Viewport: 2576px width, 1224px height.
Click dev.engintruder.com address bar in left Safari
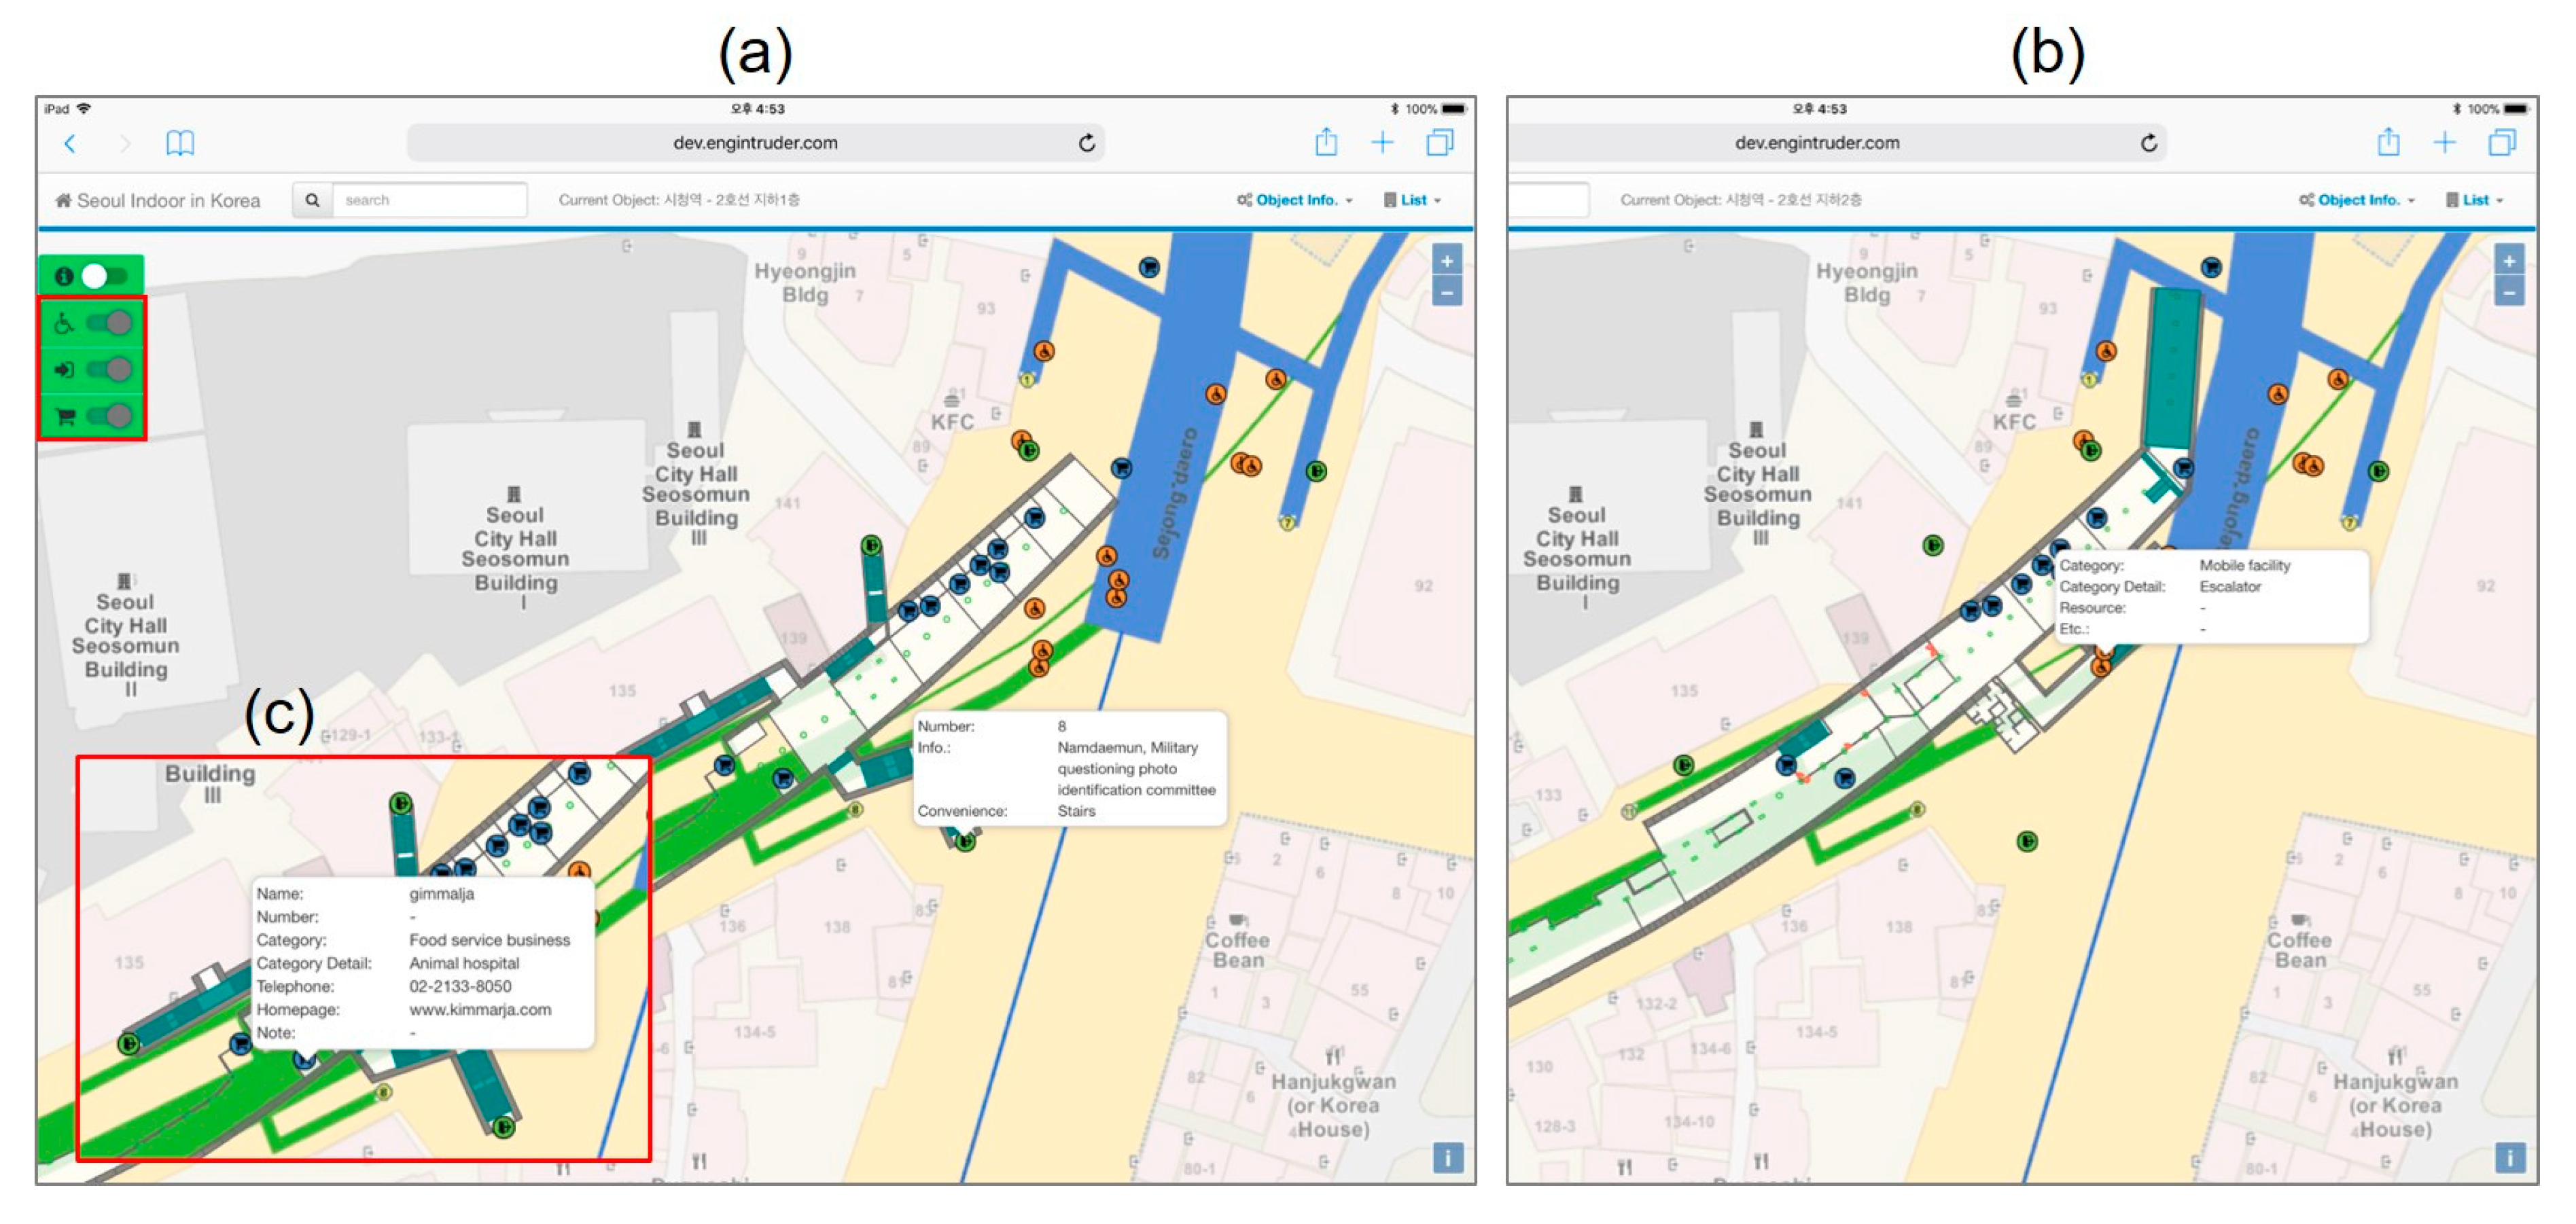click(x=755, y=143)
